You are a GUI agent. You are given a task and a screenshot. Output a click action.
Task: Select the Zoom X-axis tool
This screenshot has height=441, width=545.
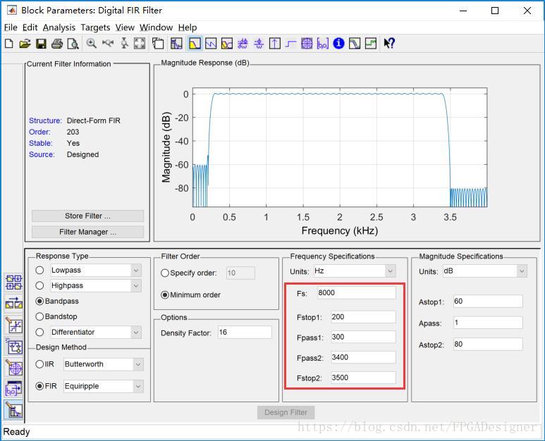(x=108, y=44)
